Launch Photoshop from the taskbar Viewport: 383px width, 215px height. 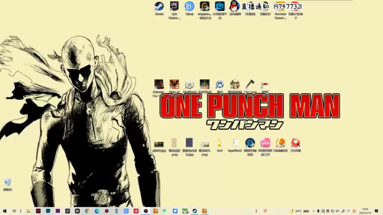coord(48,211)
